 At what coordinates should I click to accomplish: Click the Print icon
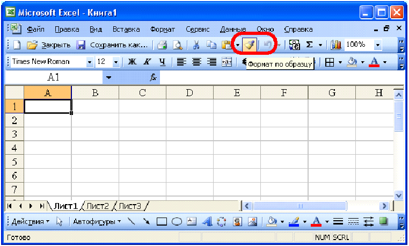[162, 45]
